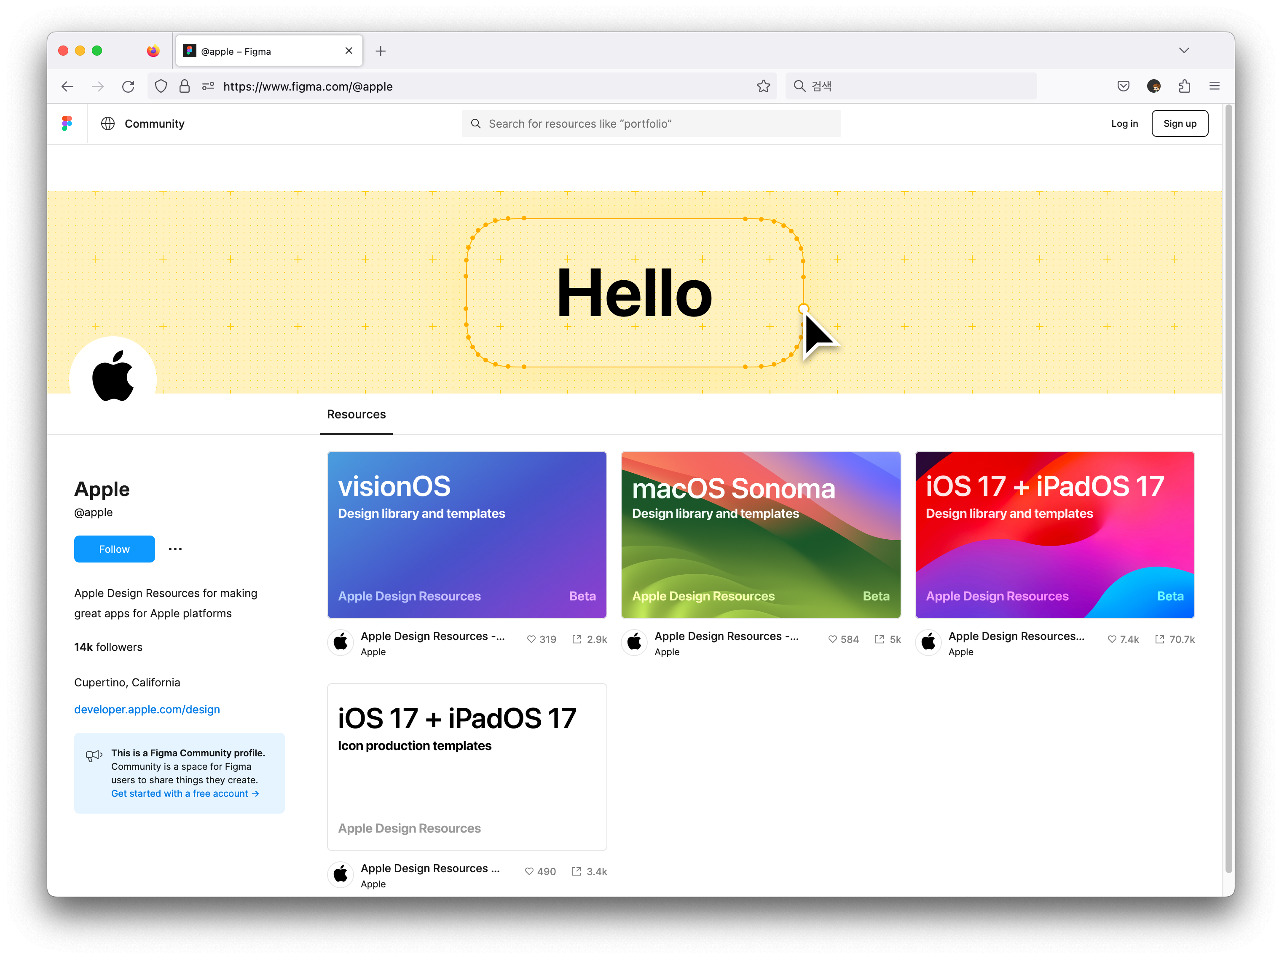Open the three-dot more options menu
1282x959 pixels.
pyautogui.click(x=175, y=549)
